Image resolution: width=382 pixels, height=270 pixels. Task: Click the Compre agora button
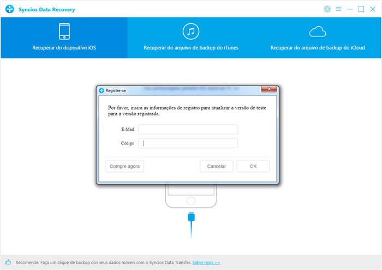pos(125,166)
